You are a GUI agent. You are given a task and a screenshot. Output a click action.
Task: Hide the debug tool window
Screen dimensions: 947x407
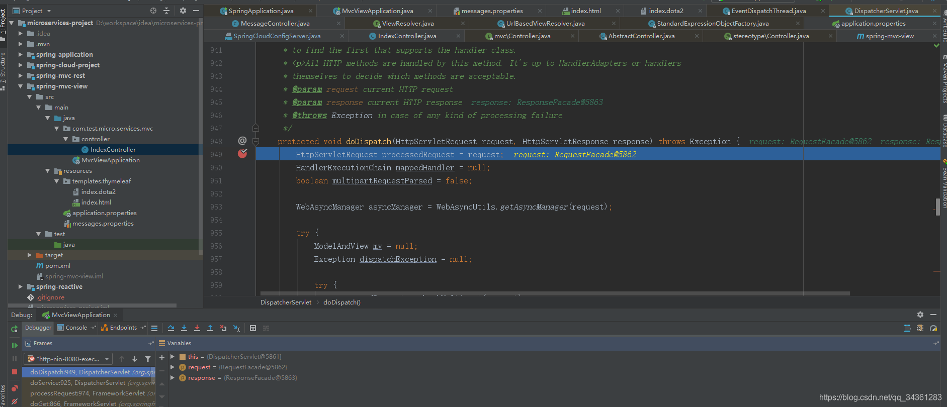coord(933,315)
